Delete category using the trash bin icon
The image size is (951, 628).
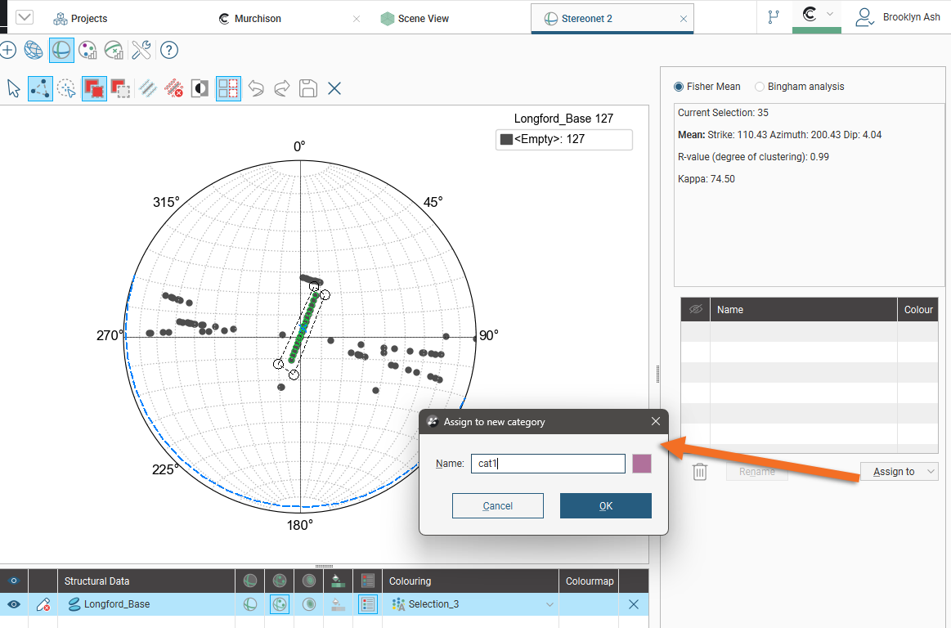point(700,472)
